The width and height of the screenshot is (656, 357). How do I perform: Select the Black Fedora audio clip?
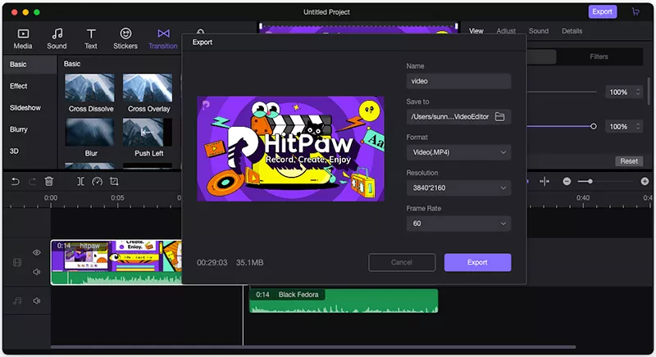coord(344,301)
